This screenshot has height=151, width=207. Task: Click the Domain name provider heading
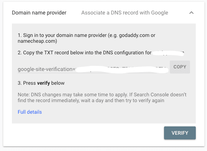(39, 13)
